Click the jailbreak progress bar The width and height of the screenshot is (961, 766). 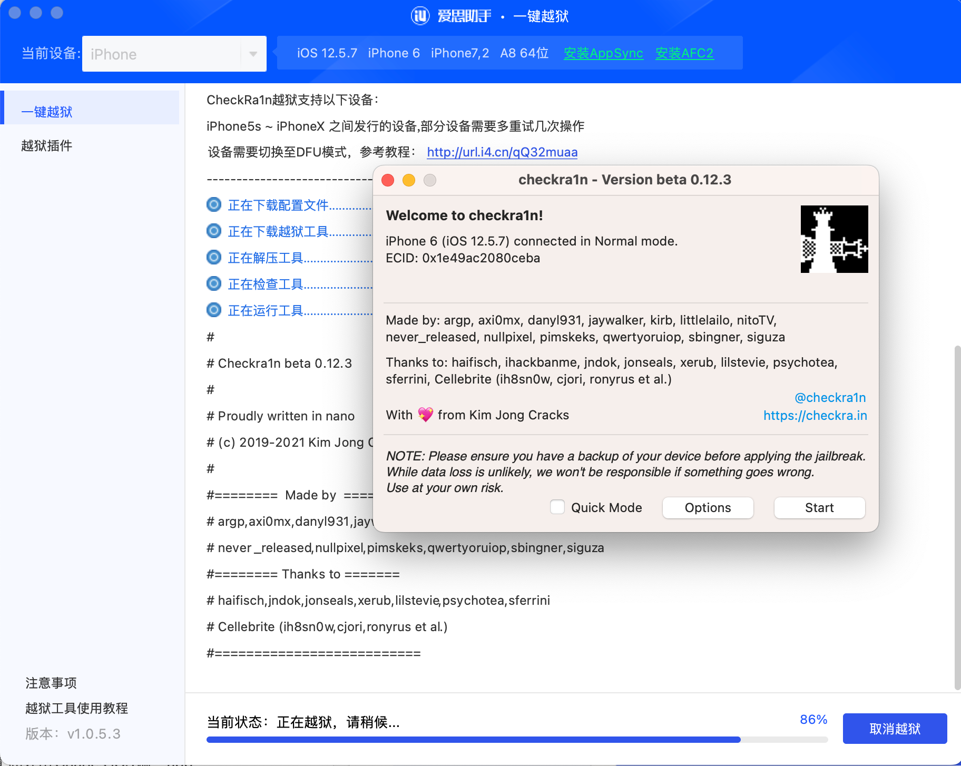517,740
